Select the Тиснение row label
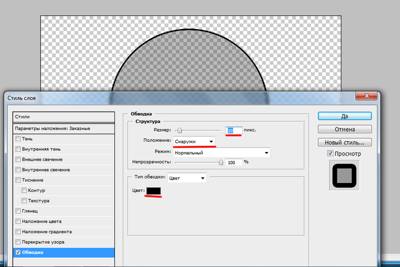Image resolution: width=400 pixels, height=267 pixels. (32, 180)
